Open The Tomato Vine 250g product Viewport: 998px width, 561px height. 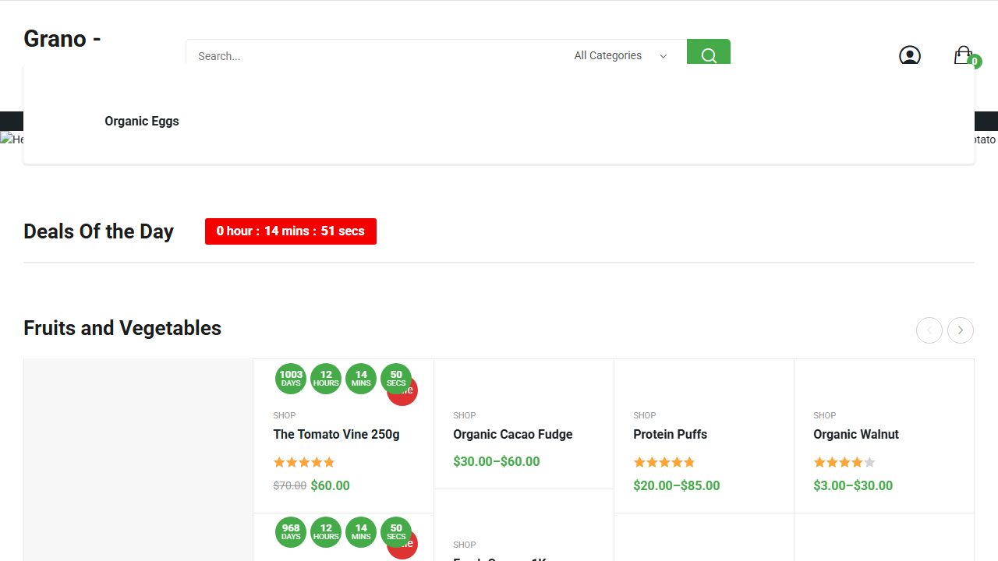click(336, 434)
